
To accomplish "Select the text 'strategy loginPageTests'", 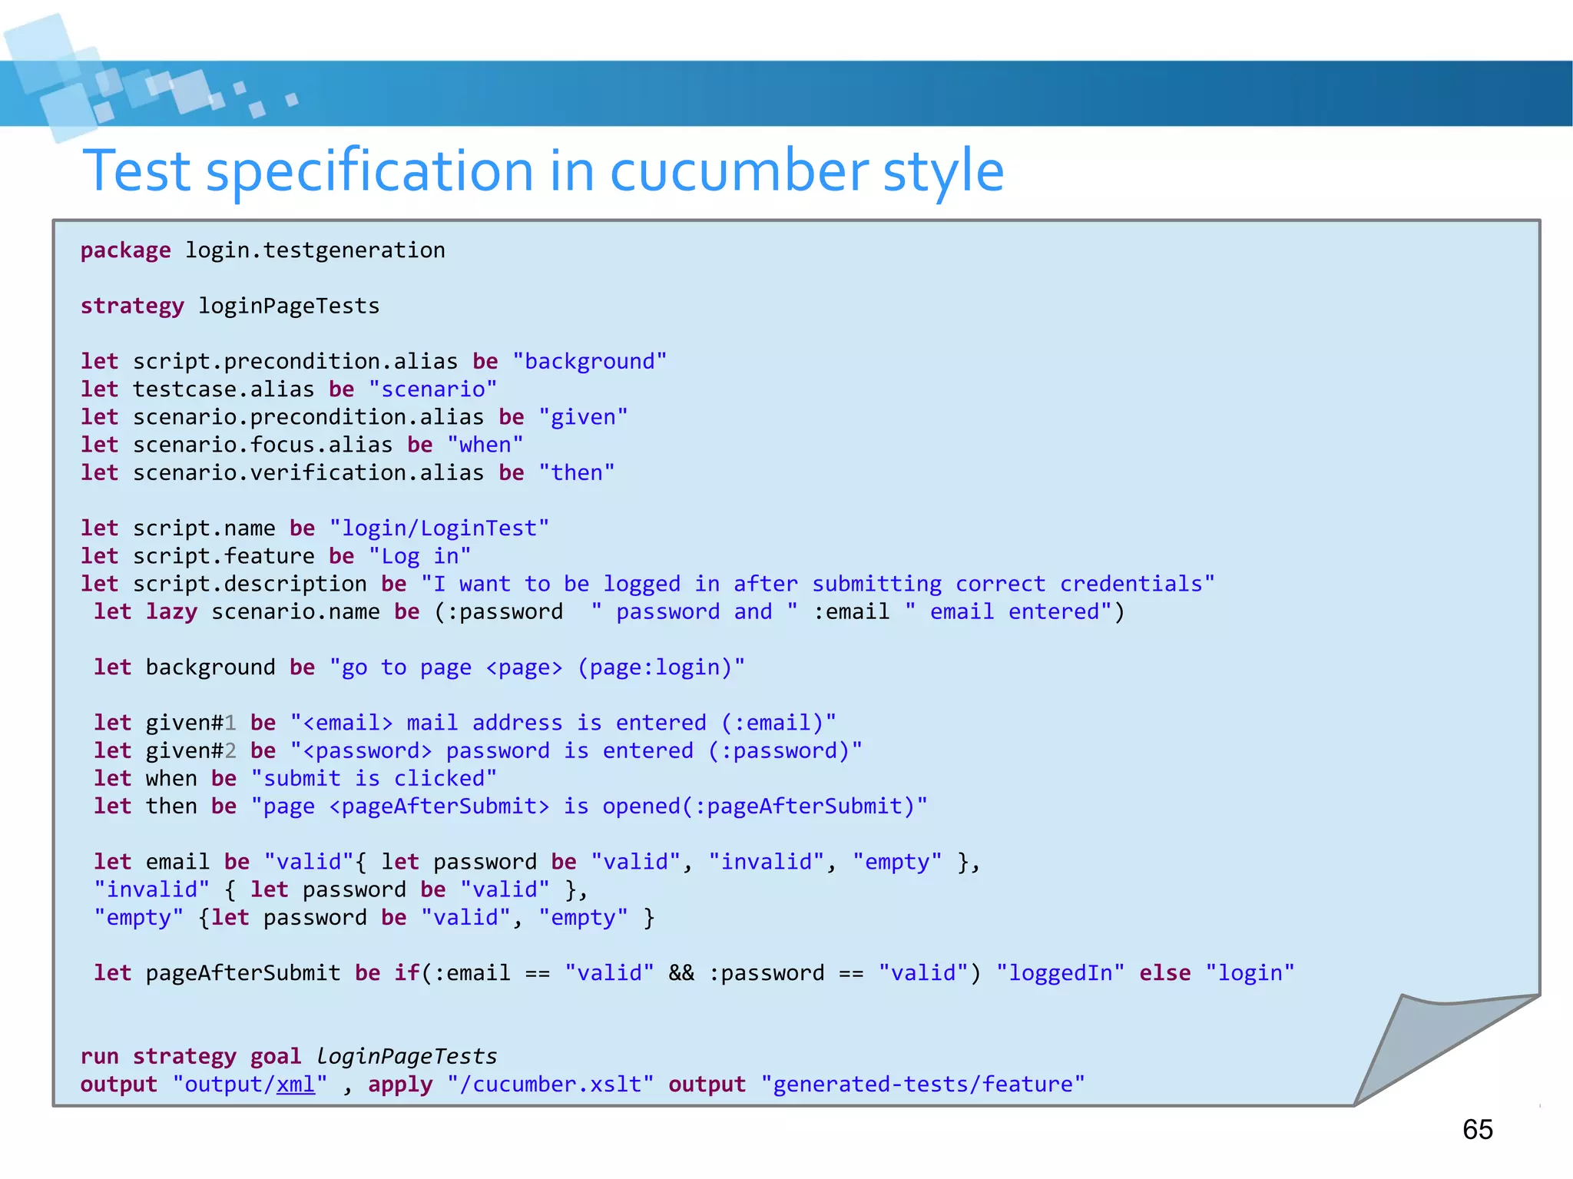I will pos(230,306).
